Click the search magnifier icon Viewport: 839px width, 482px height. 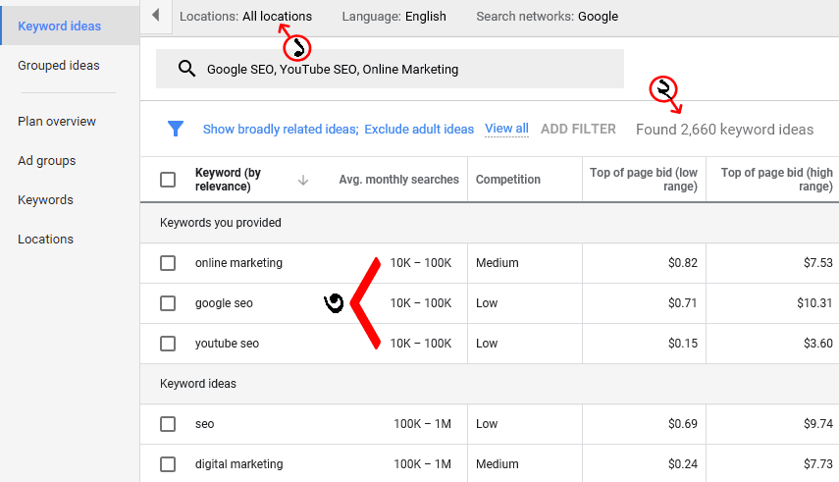186,69
